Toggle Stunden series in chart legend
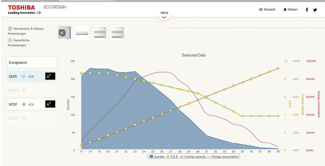Screen dimensions: 325x166 click(x=157, y=157)
